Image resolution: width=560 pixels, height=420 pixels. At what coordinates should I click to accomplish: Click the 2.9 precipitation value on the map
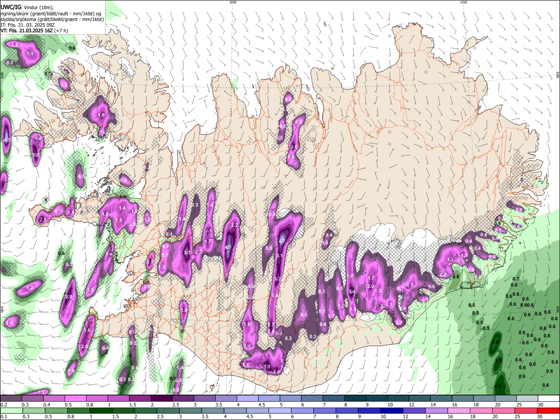[69, 297]
